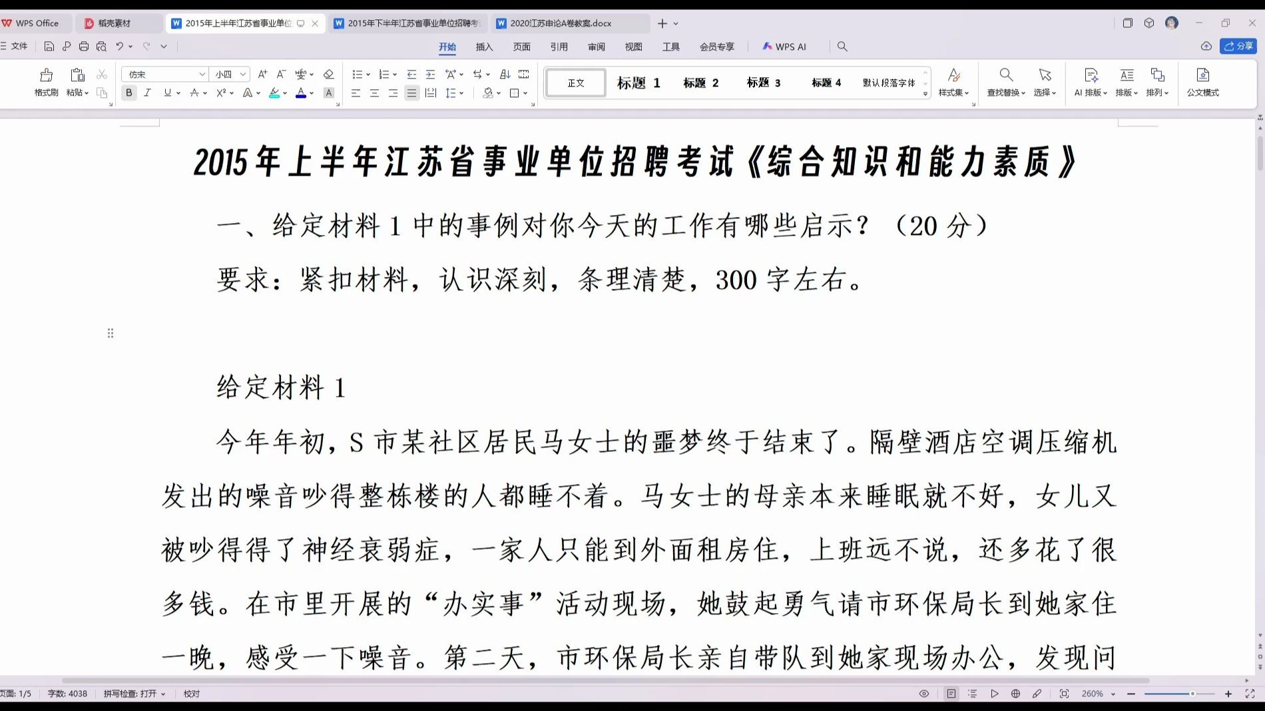
Task: Open the File (文件) menu
Action: pyautogui.click(x=14, y=46)
